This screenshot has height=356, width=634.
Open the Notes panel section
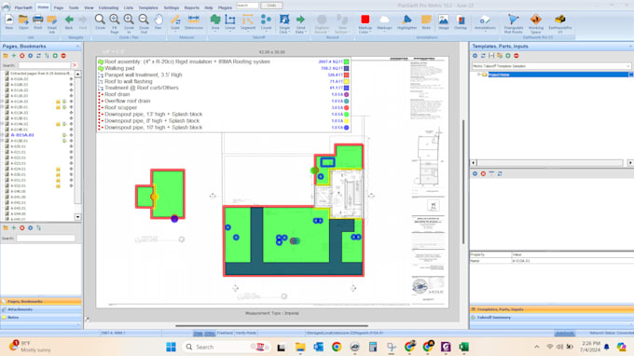pyautogui.click(x=41, y=317)
